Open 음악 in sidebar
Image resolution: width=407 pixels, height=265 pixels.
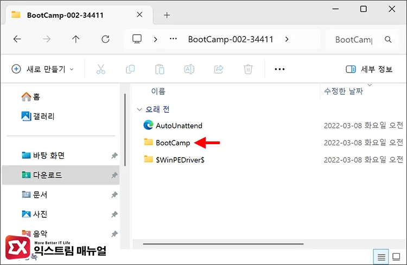34,234
